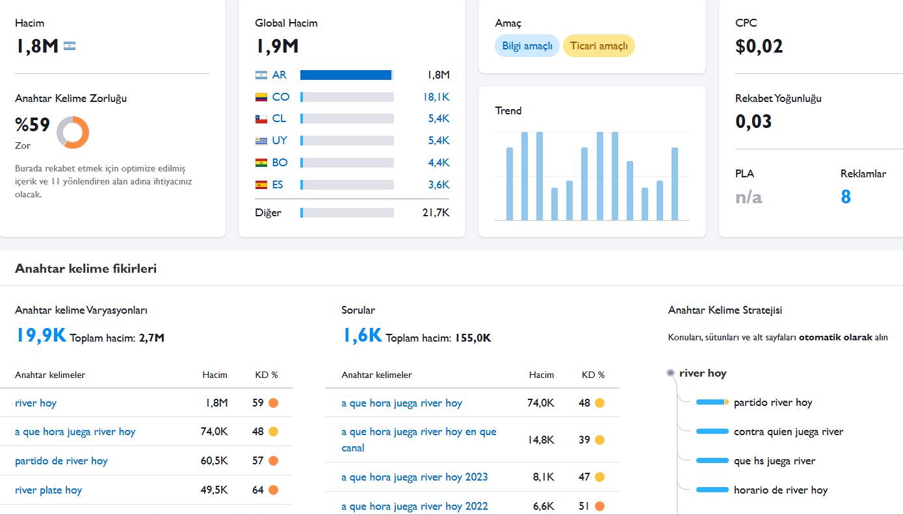
Task: Open the Reklamlar count 8 link
Action: pyautogui.click(x=846, y=197)
